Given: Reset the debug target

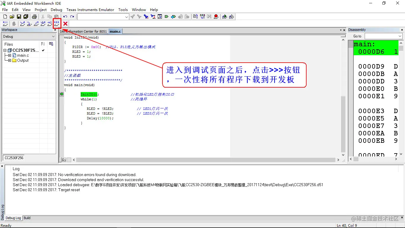Looking at the screenshot, I should coord(5,24).
